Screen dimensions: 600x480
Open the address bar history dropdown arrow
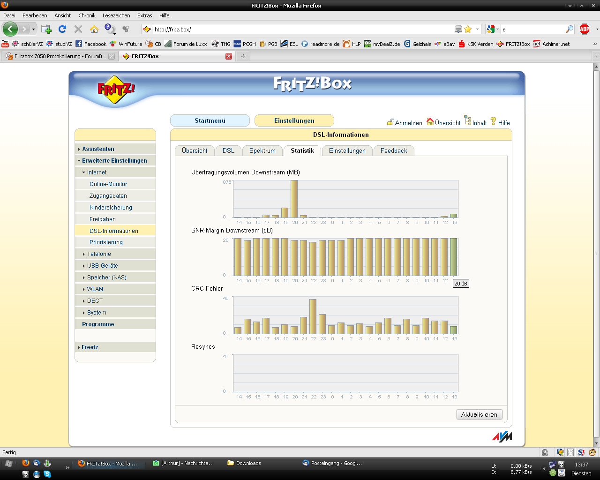478,29
